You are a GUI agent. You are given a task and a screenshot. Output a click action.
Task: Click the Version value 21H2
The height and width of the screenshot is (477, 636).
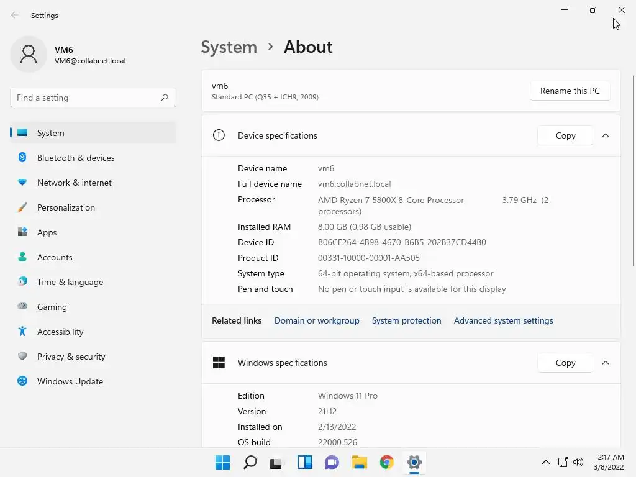click(x=327, y=411)
